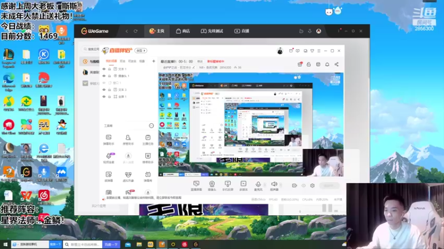The width and height of the screenshot is (444, 249).
Task: Toggle the lock on 摄像头 1 source
Action: 109,76
